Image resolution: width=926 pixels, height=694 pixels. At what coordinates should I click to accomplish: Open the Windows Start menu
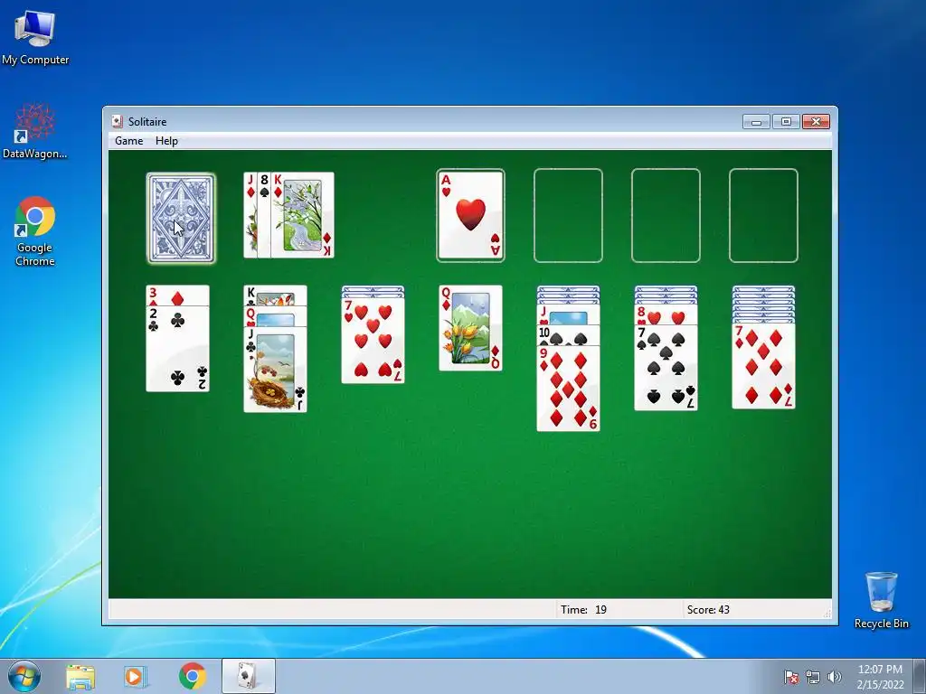coord(24,676)
